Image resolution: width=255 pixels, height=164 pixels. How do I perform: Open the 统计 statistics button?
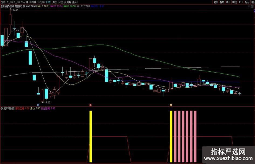[228, 2]
